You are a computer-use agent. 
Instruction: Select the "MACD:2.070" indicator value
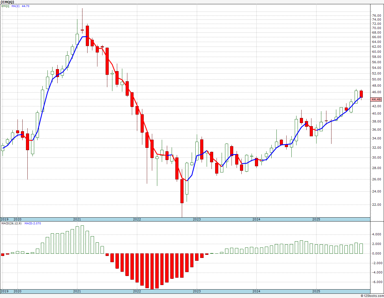coord(33,223)
